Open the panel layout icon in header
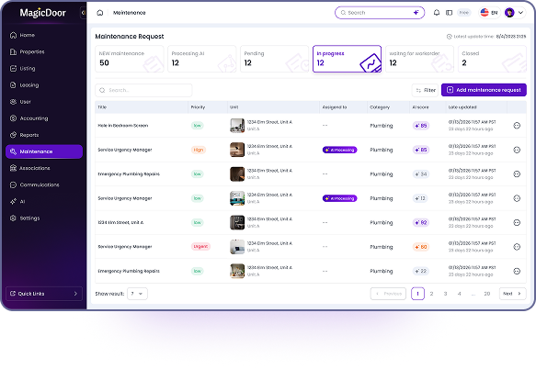 (x=450, y=13)
